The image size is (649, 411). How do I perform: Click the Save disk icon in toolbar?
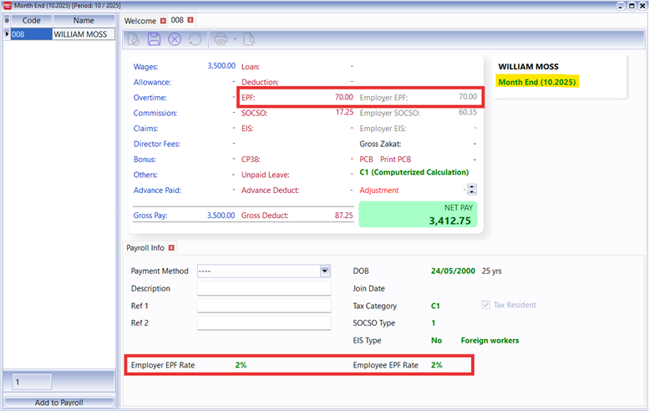click(x=154, y=39)
